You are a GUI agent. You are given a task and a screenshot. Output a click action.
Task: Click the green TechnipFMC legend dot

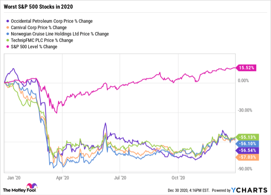(x=9, y=40)
